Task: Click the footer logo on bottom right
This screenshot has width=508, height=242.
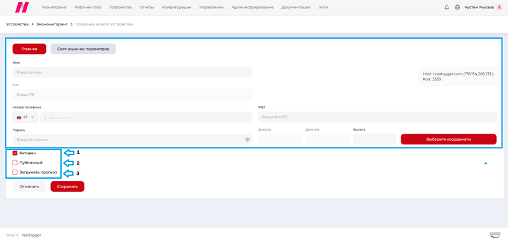Action: click(x=495, y=235)
